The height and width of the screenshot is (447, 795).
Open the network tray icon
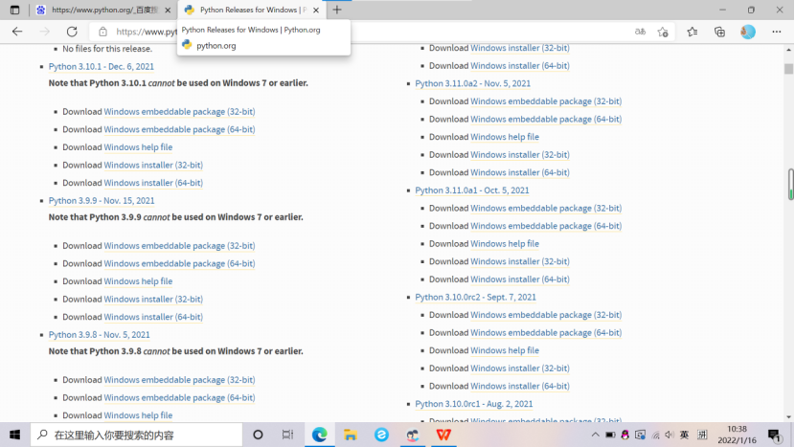pos(655,435)
